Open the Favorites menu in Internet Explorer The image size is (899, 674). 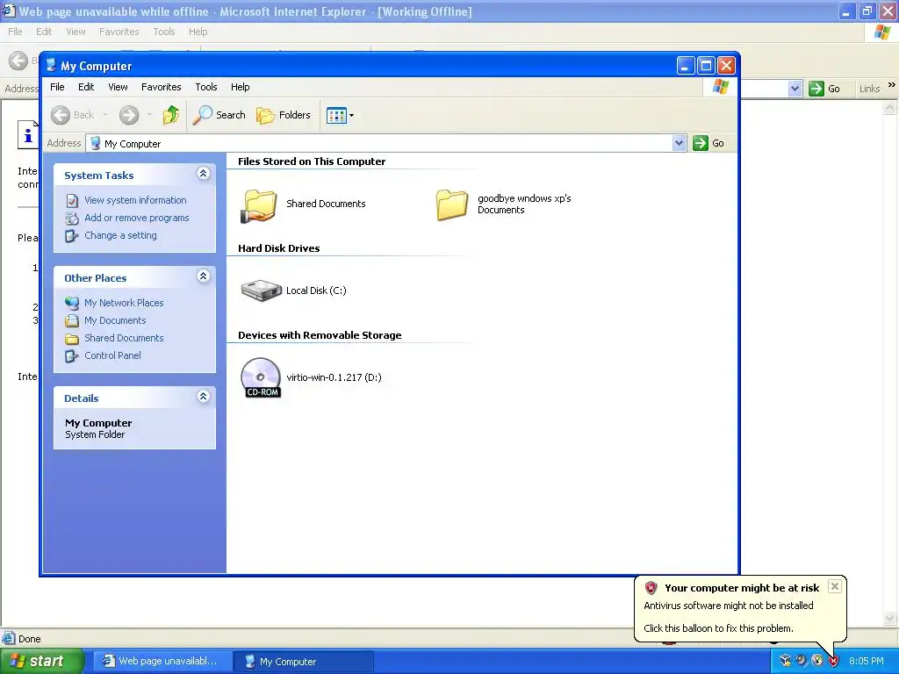tap(119, 32)
